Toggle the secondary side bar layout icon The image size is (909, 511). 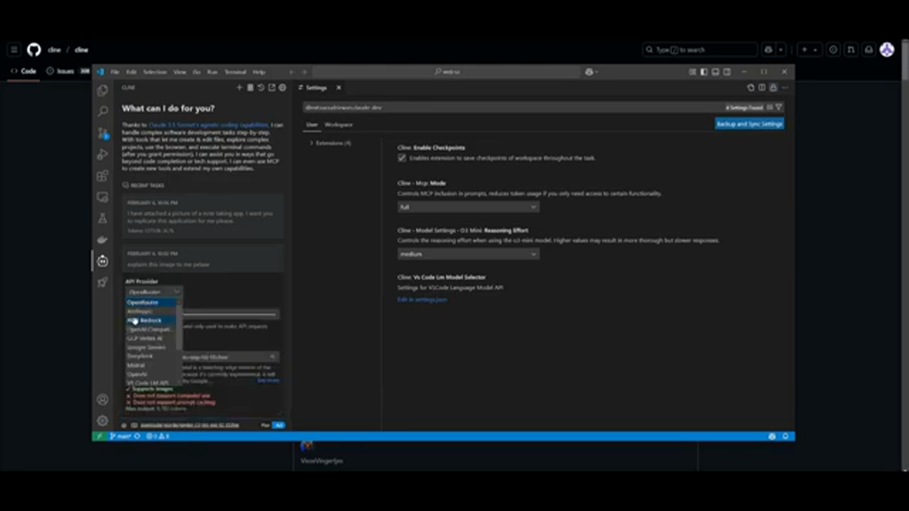pyautogui.click(x=726, y=72)
